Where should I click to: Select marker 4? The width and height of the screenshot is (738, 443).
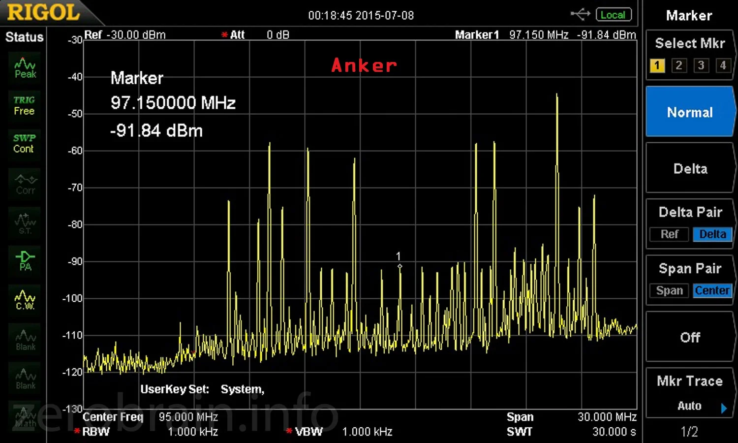pos(723,65)
